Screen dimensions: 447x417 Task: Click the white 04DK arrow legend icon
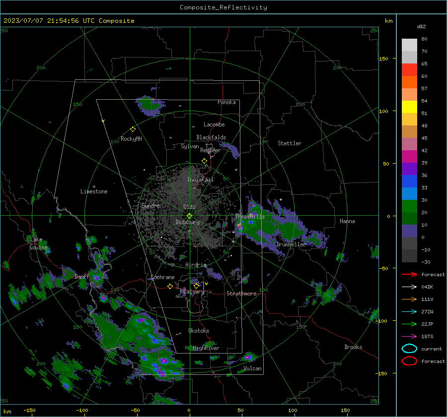(409, 287)
